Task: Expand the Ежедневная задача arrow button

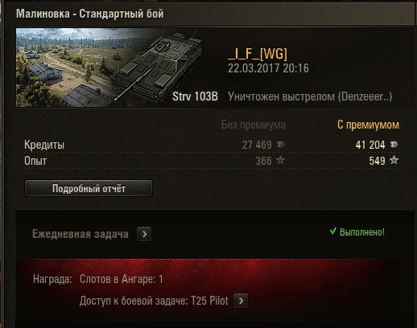Action: click(144, 234)
